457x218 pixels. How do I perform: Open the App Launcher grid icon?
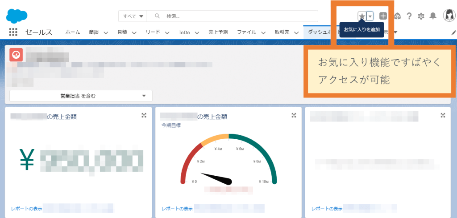(x=13, y=32)
